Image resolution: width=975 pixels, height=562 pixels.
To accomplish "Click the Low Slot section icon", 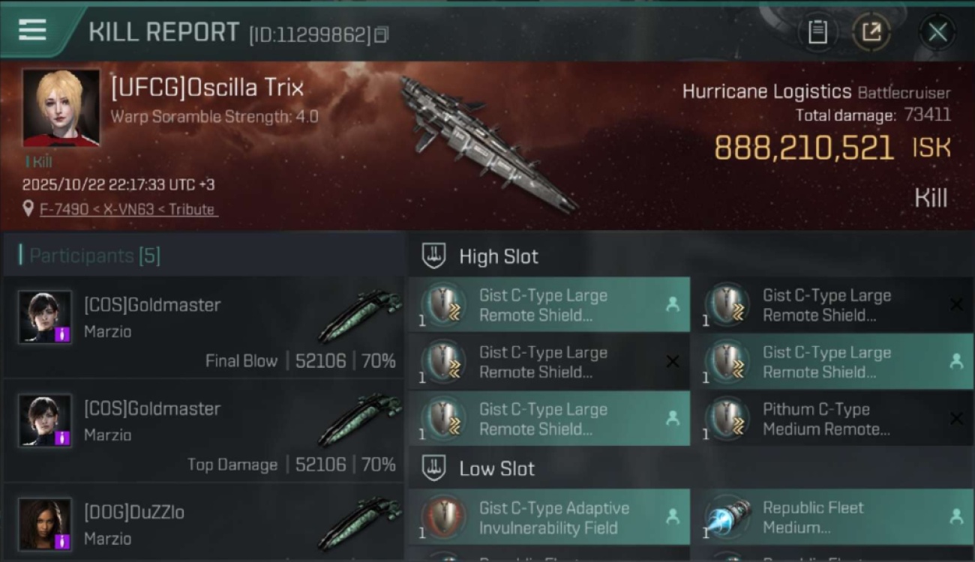I will (x=433, y=468).
